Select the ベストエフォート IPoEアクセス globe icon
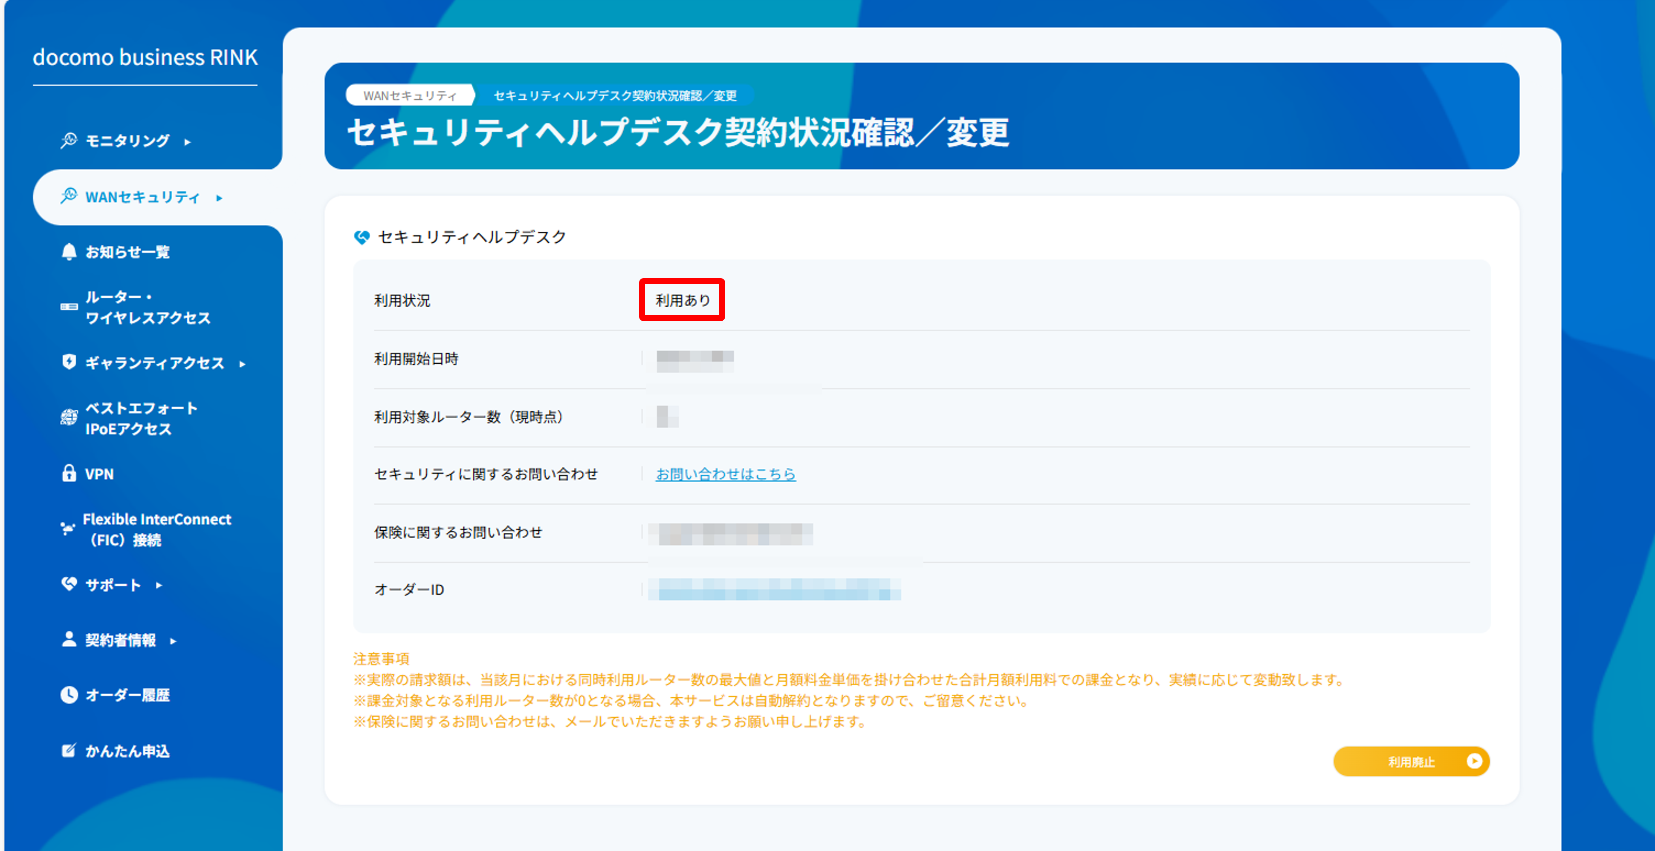This screenshot has width=1655, height=851. (x=69, y=418)
